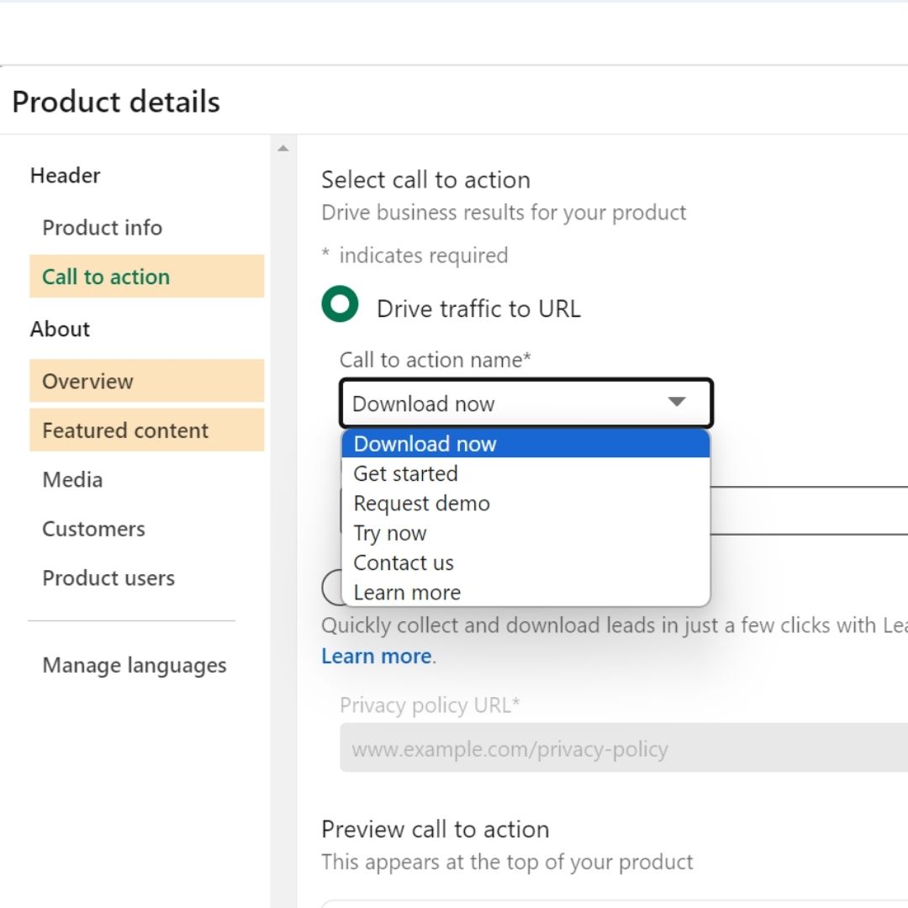Open the Call to action name dropdown
This screenshot has width=908, height=908.
pos(525,403)
